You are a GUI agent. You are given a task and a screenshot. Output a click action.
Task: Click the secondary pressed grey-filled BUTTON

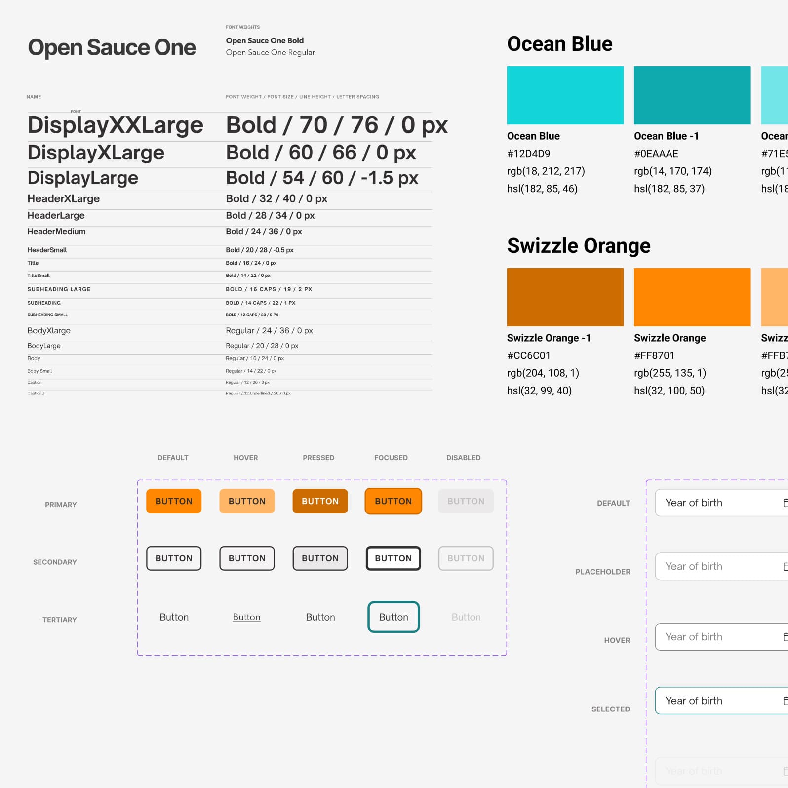tap(320, 558)
